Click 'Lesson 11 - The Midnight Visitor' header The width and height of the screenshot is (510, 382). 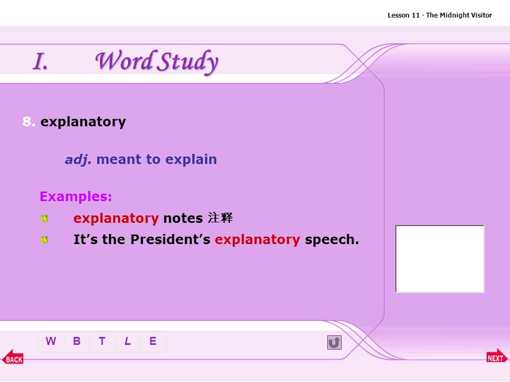coord(440,15)
